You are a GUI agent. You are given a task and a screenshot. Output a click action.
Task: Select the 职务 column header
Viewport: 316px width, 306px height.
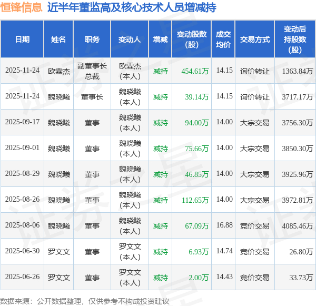pos(92,40)
